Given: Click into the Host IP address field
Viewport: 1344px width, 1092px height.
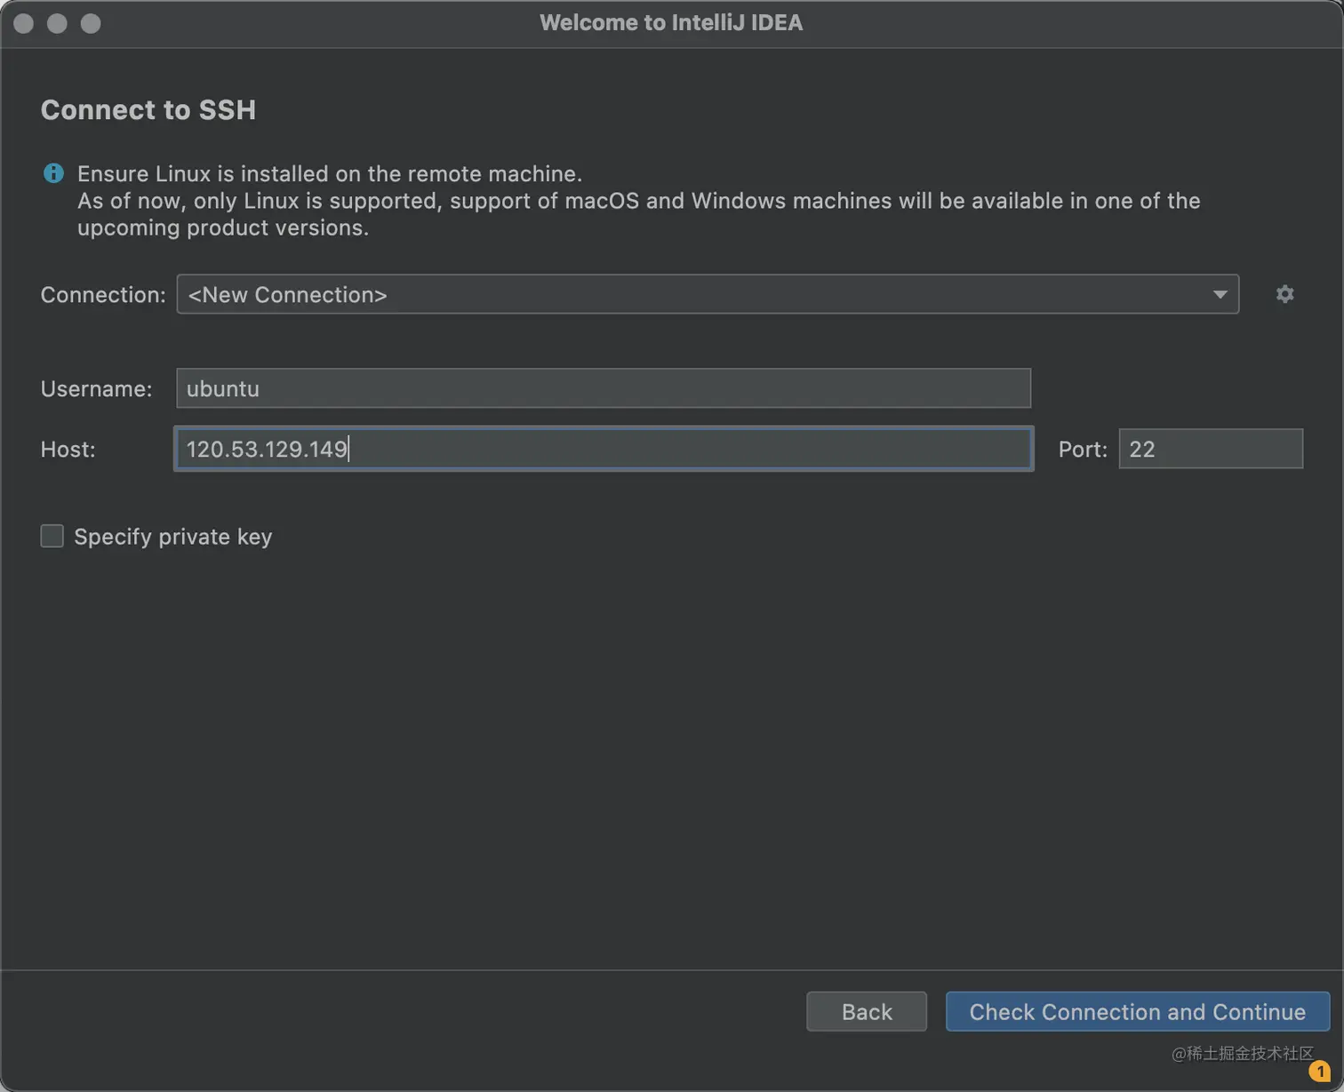Looking at the screenshot, I should 603,449.
